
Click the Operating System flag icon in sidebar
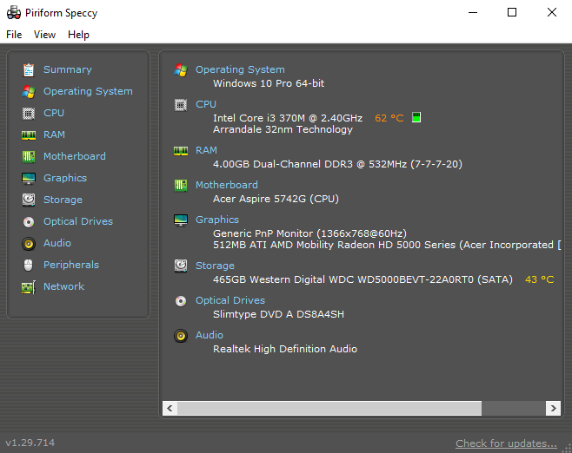[29, 92]
